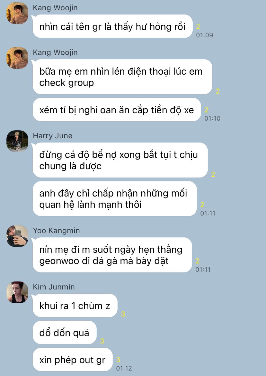Tap the 'Yoo Kangmin' sender name
266x376 pixels.
(56, 231)
